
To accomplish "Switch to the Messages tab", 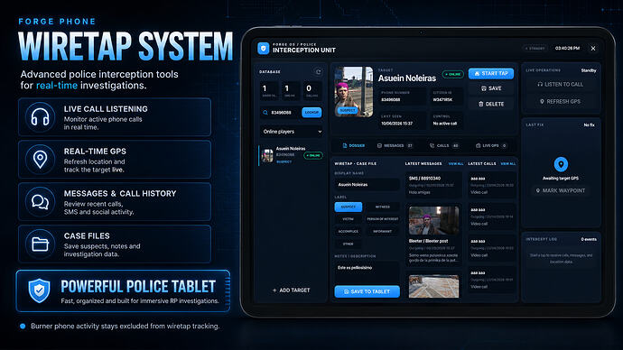I will [395, 145].
